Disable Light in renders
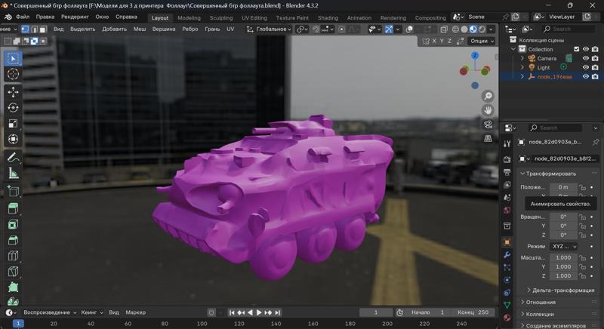The height and width of the screenshot is (329, 604). (x=595, y=67)
